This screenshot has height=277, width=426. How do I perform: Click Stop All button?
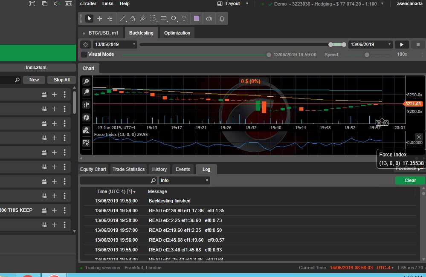(x=61, y=80)
